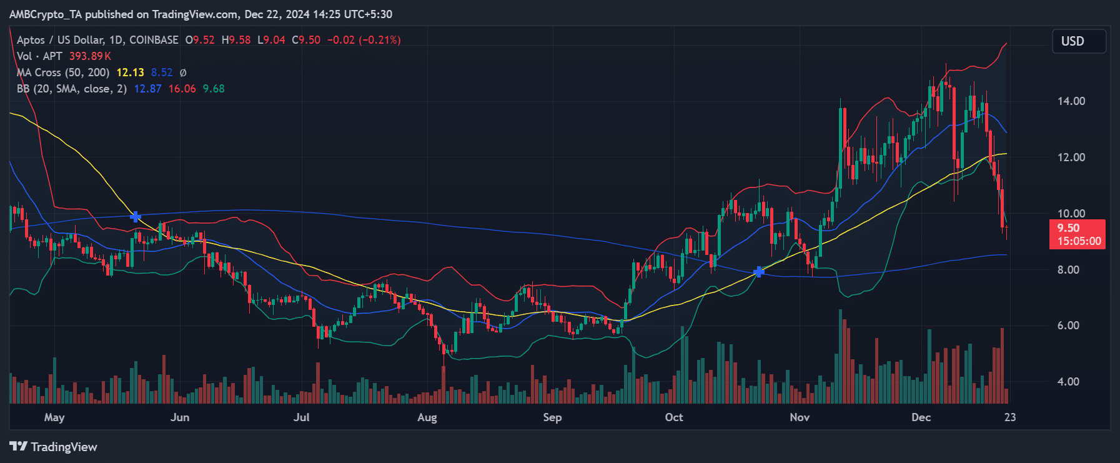Image resolution: width=1120 pixels, height=463 pixels.
Task: Click the BB (20, SMA, close, 2) label
Action: (x=72, y=89)
